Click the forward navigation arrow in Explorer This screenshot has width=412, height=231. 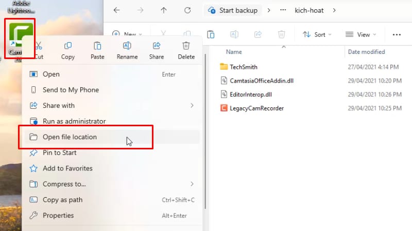(140, 10)
